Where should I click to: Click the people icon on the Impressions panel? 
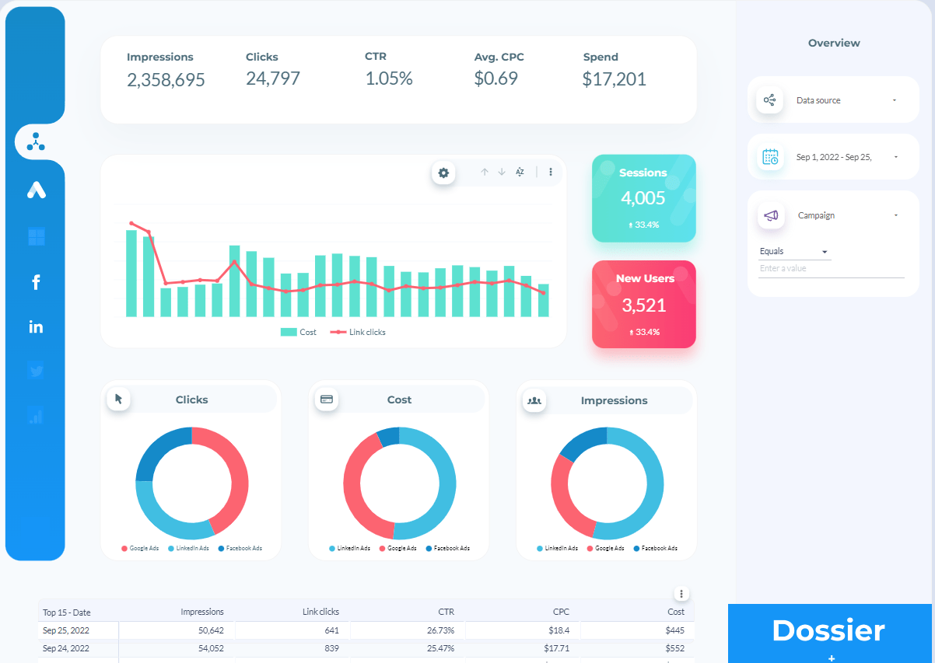point(534,400)
